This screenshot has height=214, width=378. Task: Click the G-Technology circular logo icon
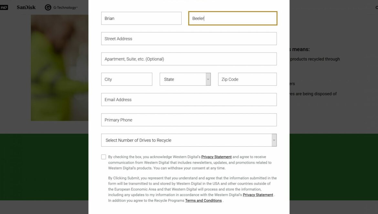coord(48,7)
